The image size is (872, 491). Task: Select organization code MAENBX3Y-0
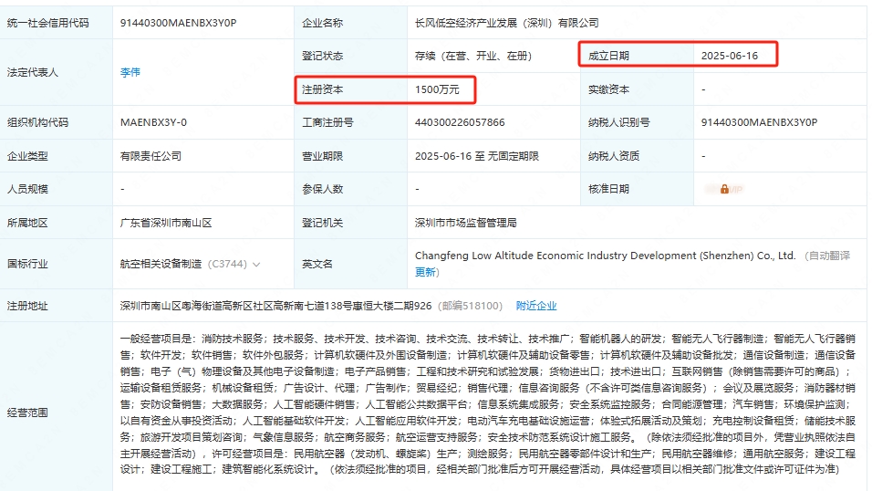point(153,122)
